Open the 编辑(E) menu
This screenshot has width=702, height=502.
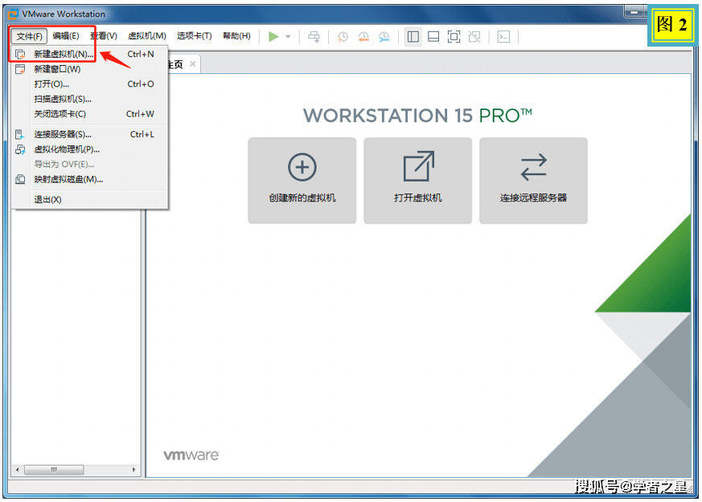point(66,36)
